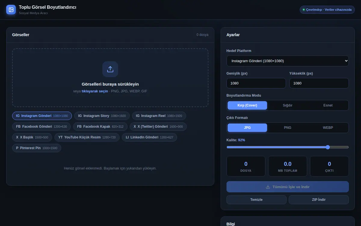Click the ÇIKTI stat card

click(x=329, y=166)
